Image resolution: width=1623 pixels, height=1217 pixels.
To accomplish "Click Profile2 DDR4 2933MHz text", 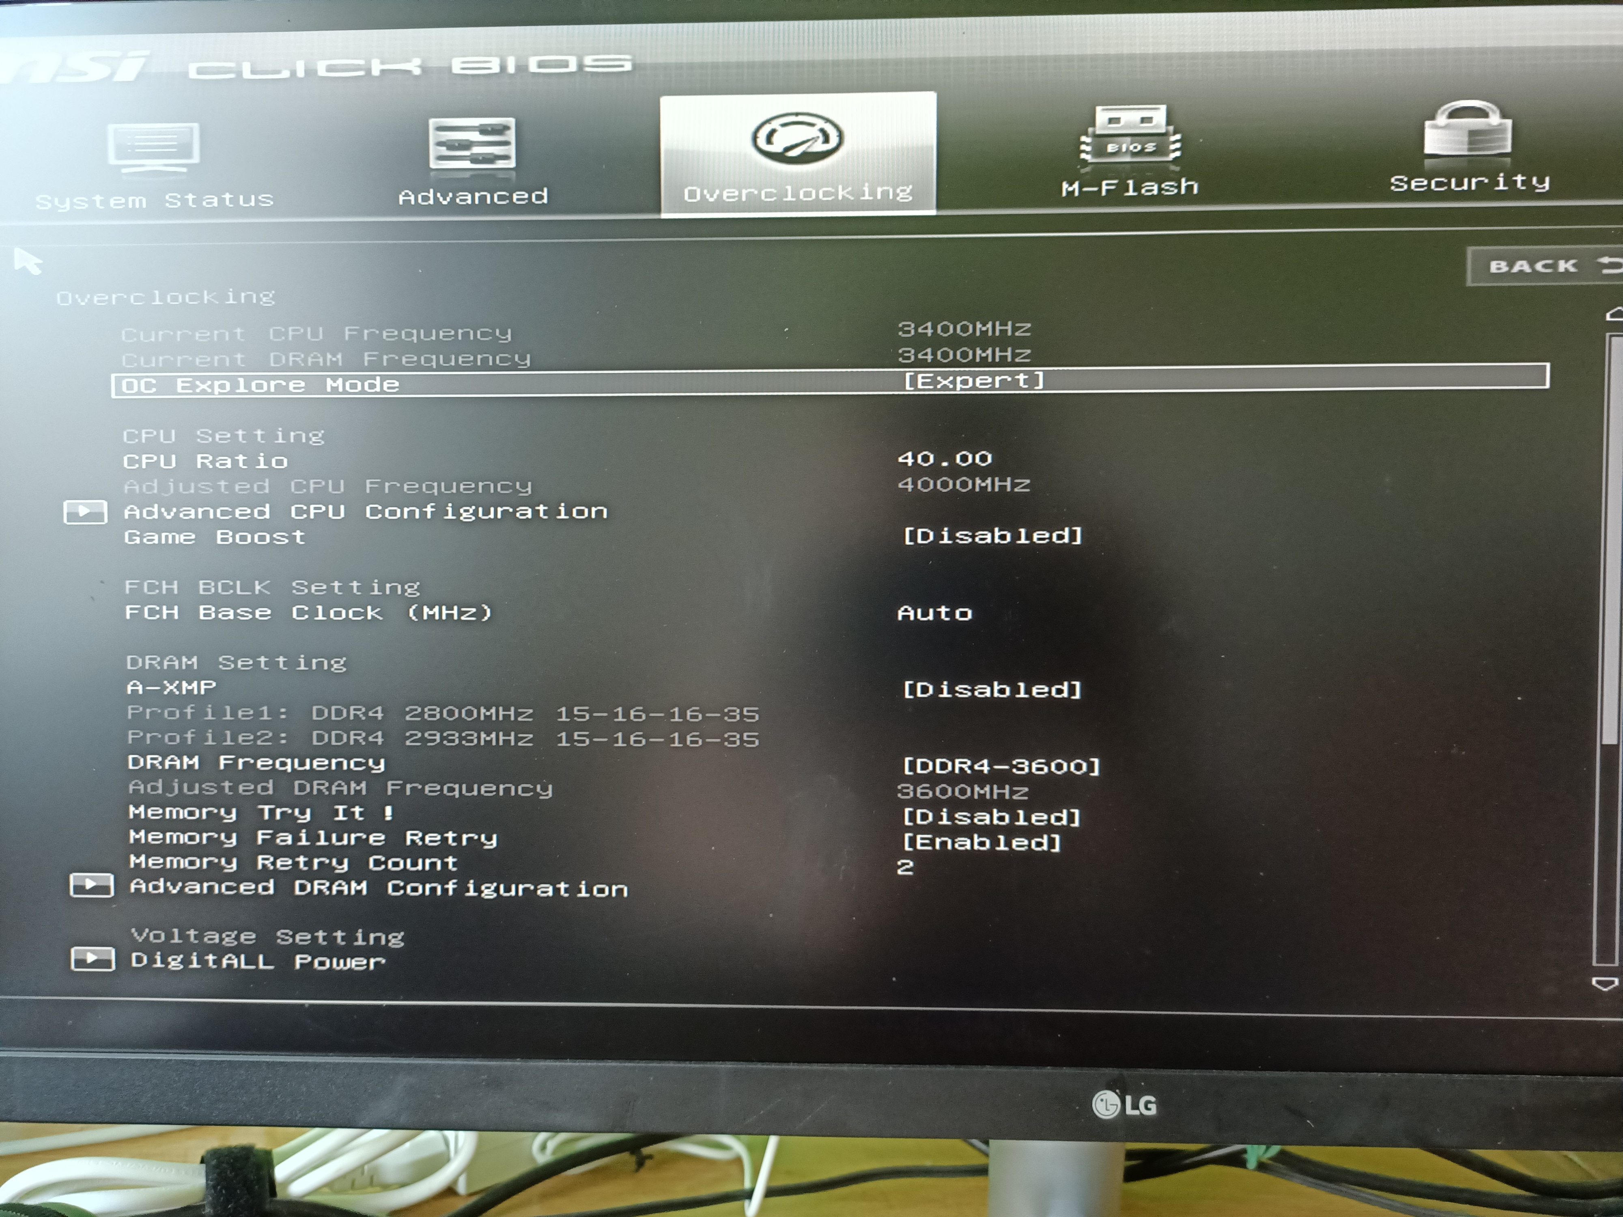I will pos(443,738).
